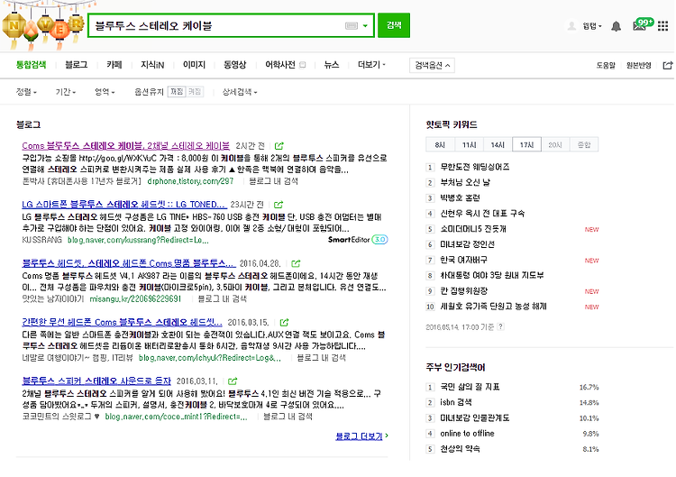Select the 통합검색 tab

tap(31, 65)
